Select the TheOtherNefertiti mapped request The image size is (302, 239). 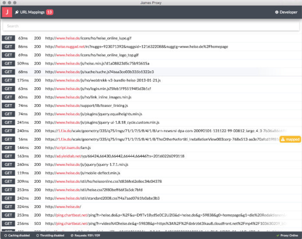tap(151, 139)
